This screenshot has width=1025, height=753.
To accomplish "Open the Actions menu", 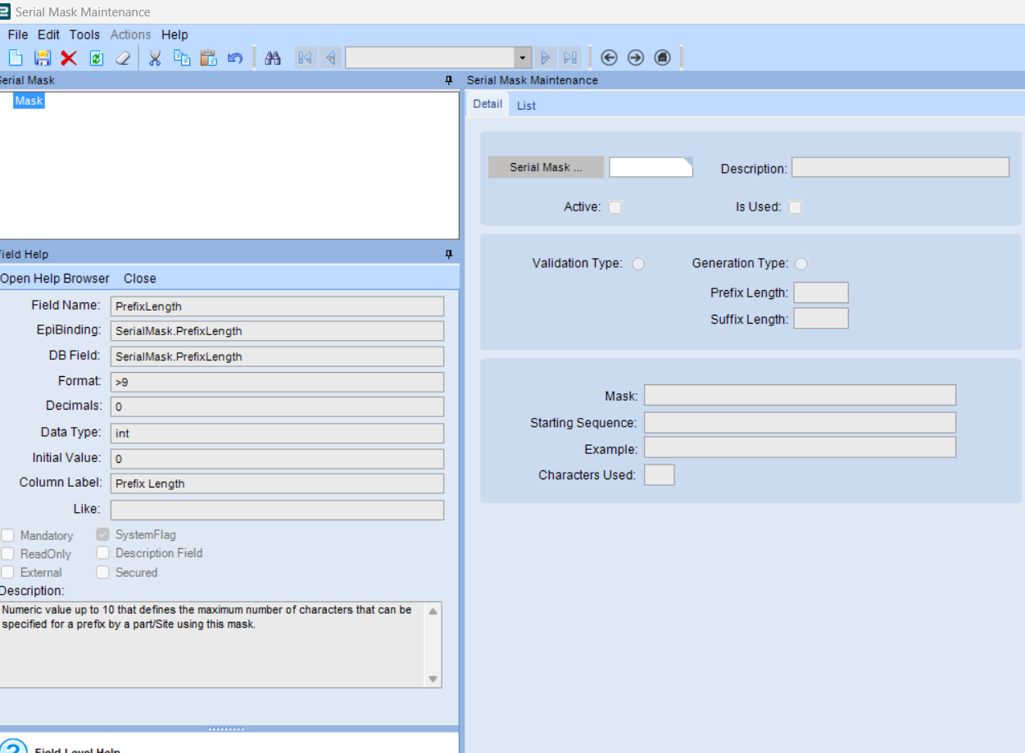I will [x=130, y=34].
